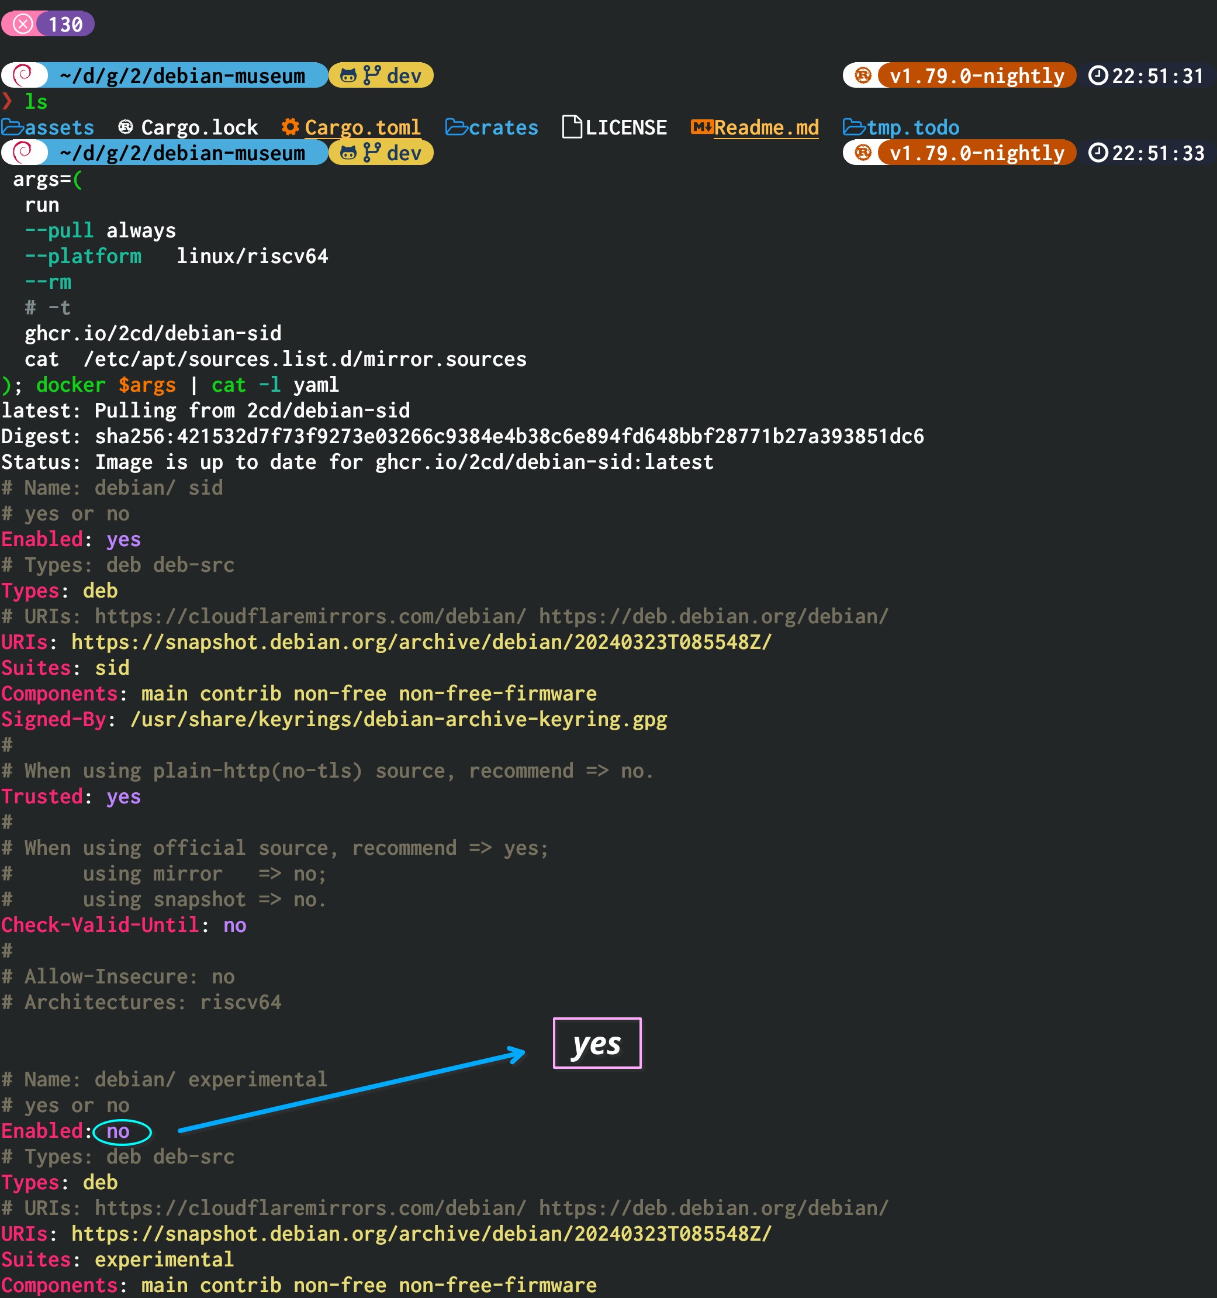This screenshot has height=1298, width=1217.
Task: Click the Rust logo next to v1.79.0-nightly
Action: coord(862,76)
